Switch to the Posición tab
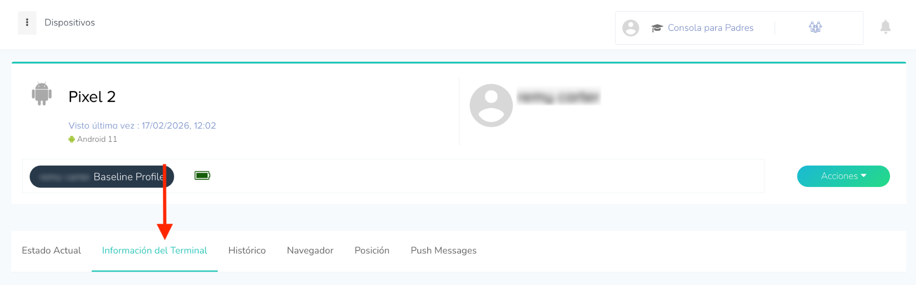Viewport: 916px width, 285px height. [372, 251]
